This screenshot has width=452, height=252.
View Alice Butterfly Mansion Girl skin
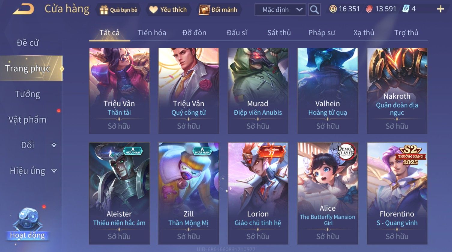(x=327, y=193)
